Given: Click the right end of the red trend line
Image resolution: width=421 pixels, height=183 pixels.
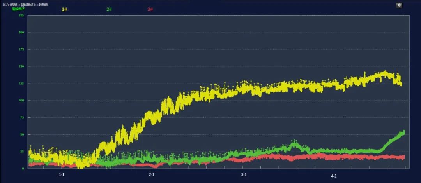Looking at the screenshot, I should point(403,157).
